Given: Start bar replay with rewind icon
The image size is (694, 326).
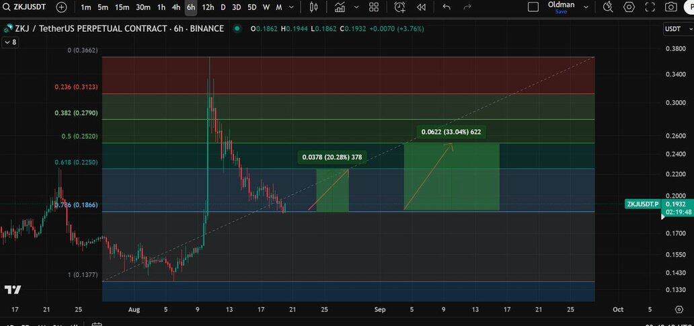Looking at the screenshot, I should pos(421,7).
